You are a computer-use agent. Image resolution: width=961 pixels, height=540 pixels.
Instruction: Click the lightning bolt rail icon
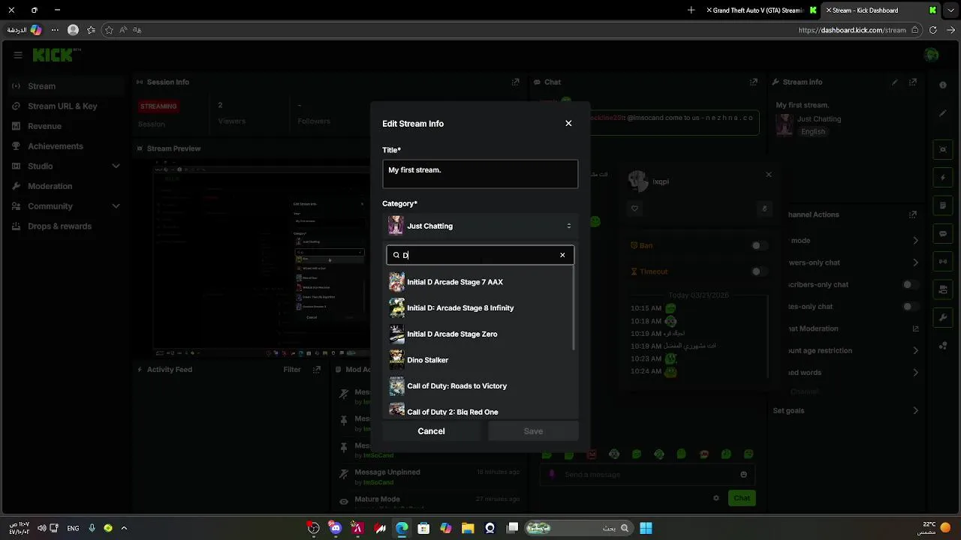click(943, 178)
